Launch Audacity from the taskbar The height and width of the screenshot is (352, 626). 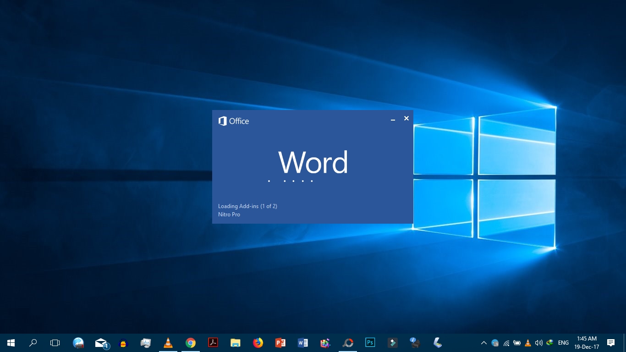point(123,342)
